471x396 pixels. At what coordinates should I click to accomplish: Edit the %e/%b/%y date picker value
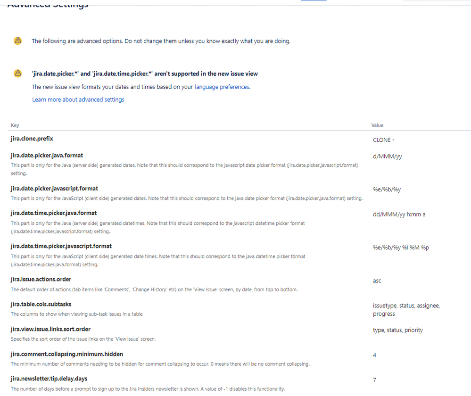(387, 190)
